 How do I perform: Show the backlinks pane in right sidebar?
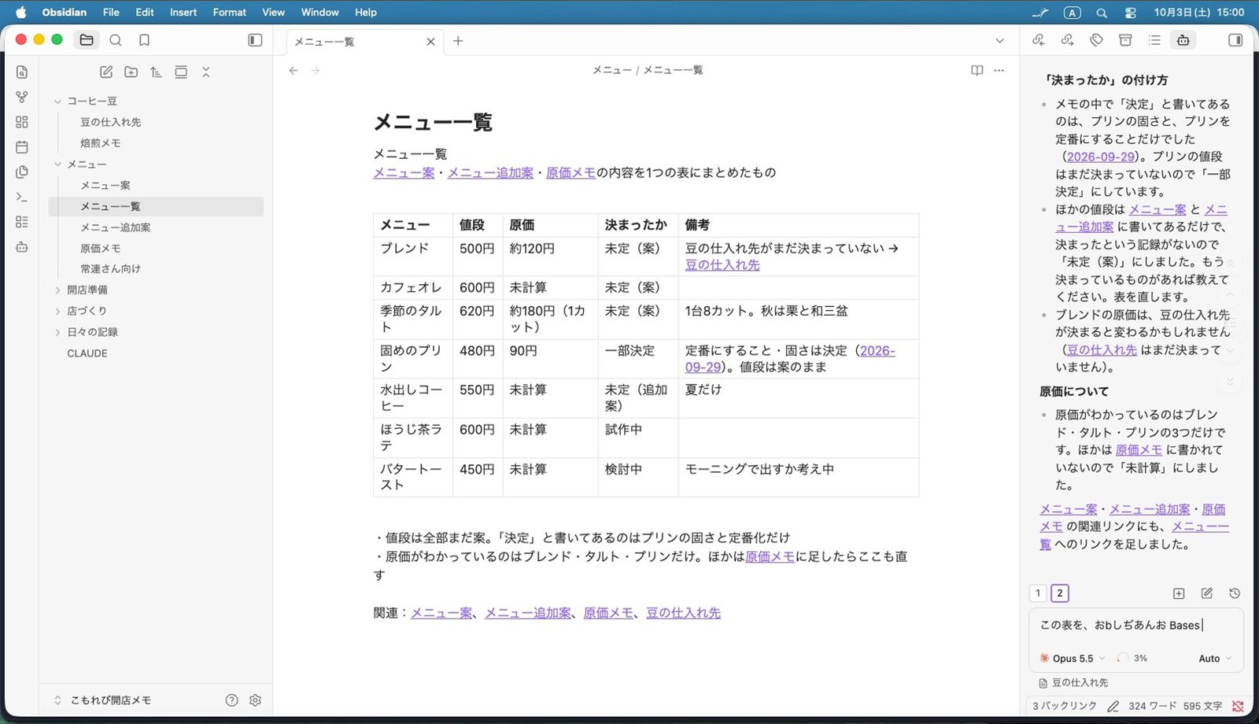1039,40
